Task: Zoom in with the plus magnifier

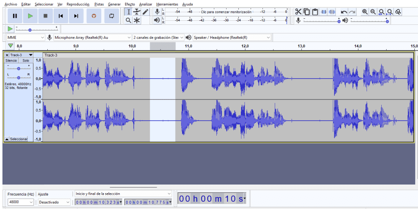Action: pyautogui.click(x=365, y=12)
